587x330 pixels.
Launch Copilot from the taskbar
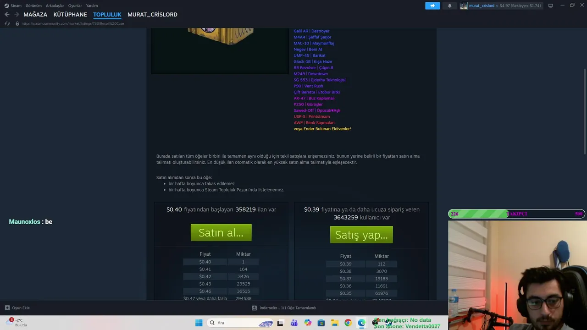[x=308, y=323]
